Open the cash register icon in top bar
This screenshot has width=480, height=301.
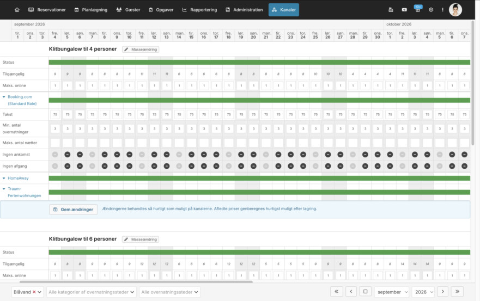click(x=391, y=10)
